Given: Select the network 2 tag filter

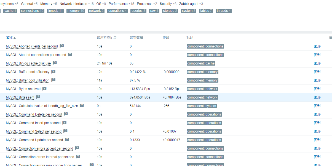Looking at the screenshot, I should [x=96, y=11].
